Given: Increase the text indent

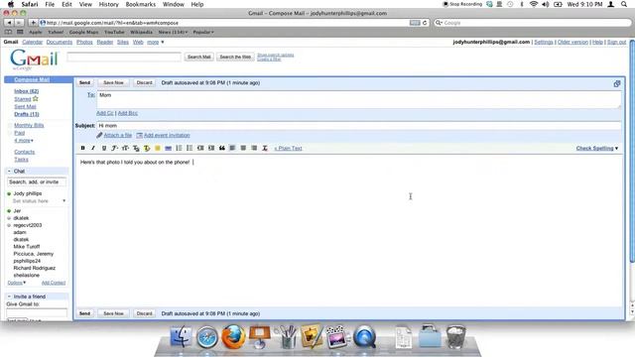Looking at the screenshot, I should tap(211, 148).
